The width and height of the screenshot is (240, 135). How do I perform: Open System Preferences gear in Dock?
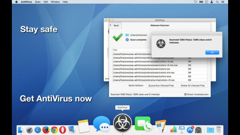pyautogui.click(x=198, y=130)
